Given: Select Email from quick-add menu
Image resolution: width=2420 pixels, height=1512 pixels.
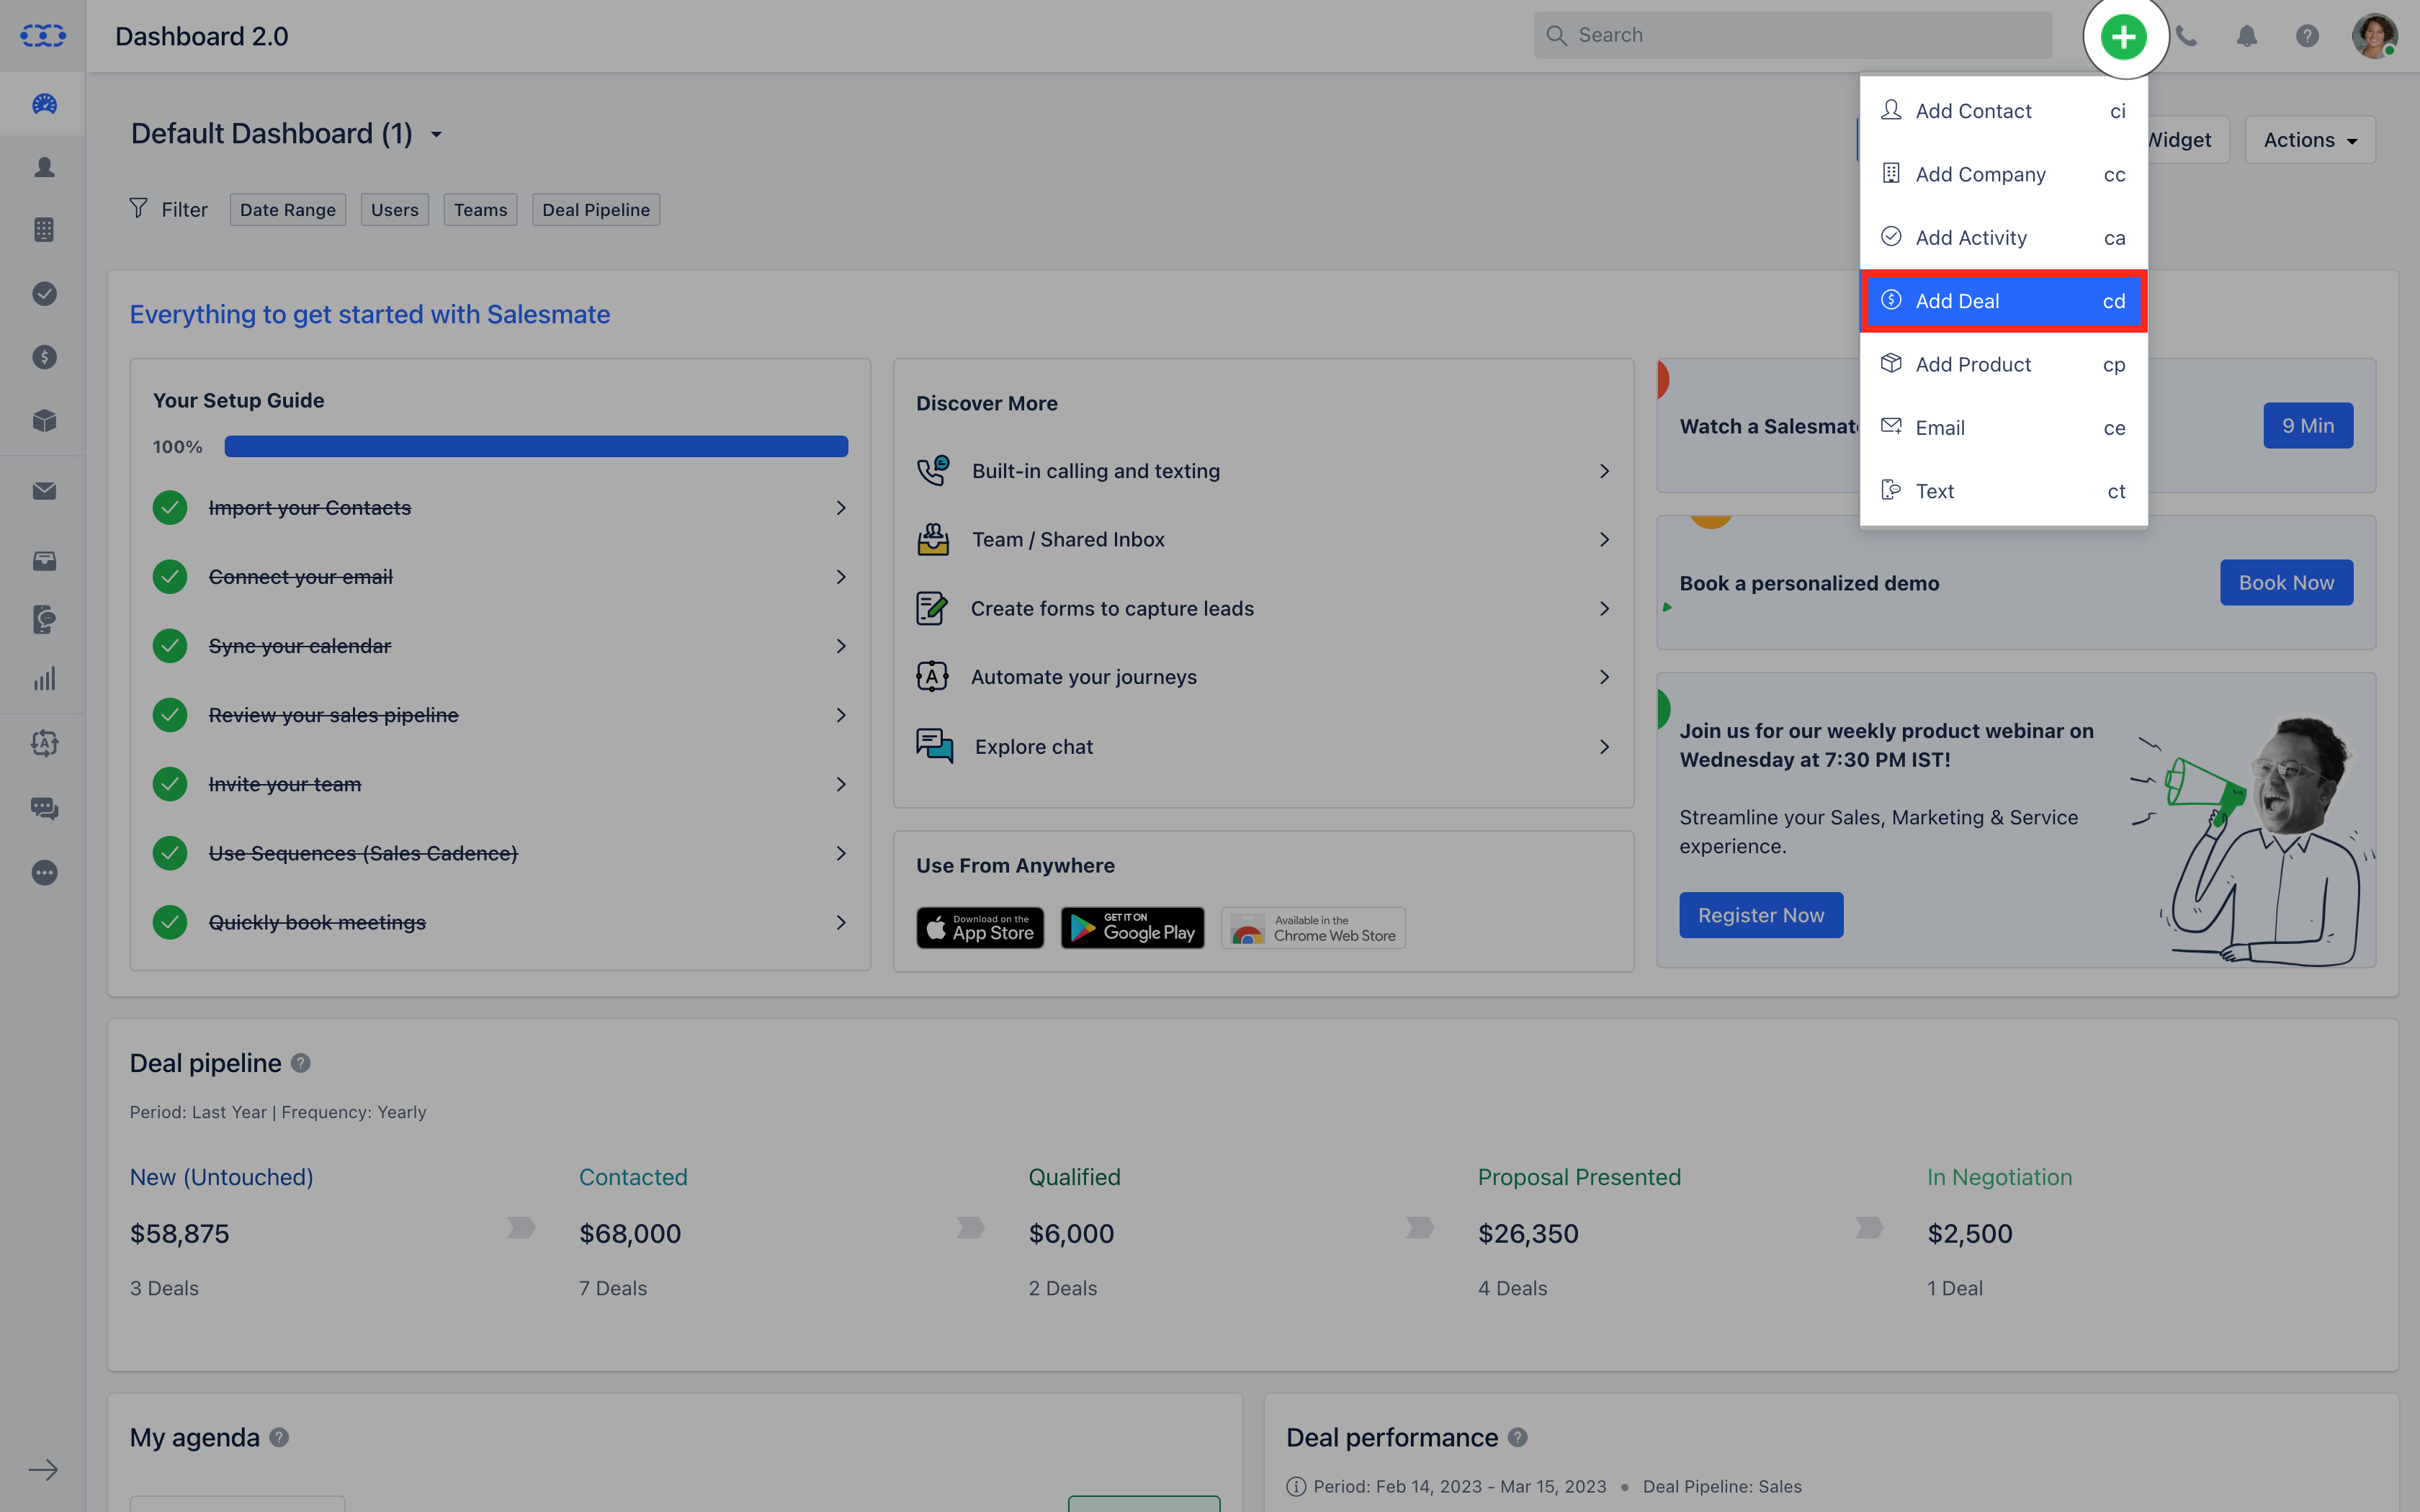Looking at the screenshot, I should tap(2003, 427).
